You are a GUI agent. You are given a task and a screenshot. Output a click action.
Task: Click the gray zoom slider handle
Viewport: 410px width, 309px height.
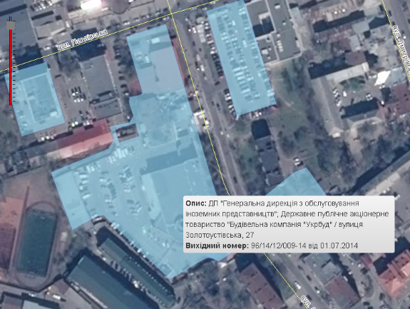pos(11,26)
